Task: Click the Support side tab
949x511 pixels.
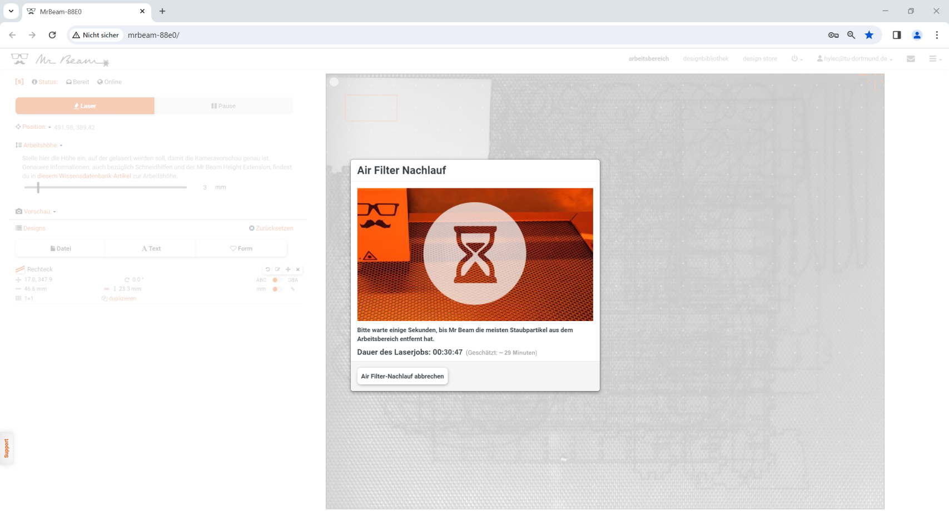Action: pos(6,448)
